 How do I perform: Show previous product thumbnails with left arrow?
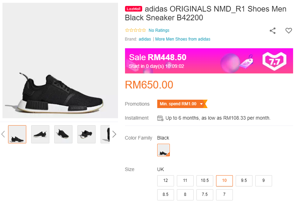(3, 134)
